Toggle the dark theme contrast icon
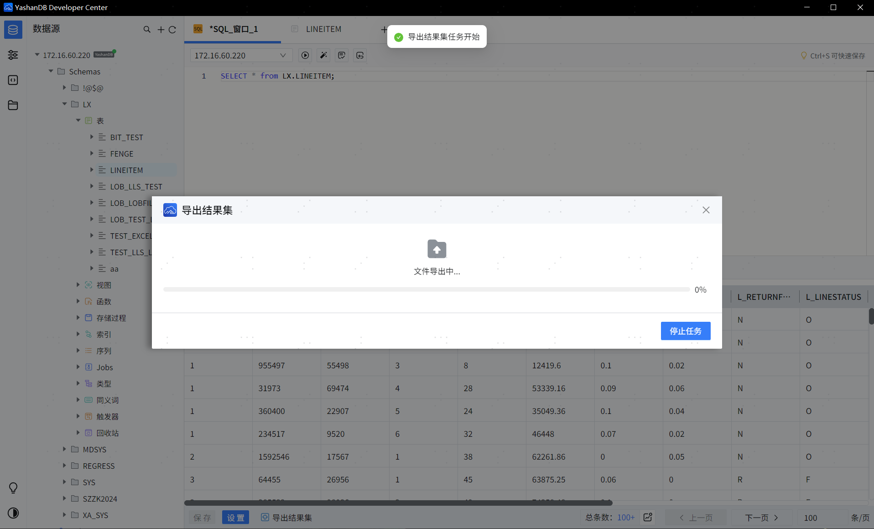Viewport: 874px width, 529px height. tap(13, 513)
